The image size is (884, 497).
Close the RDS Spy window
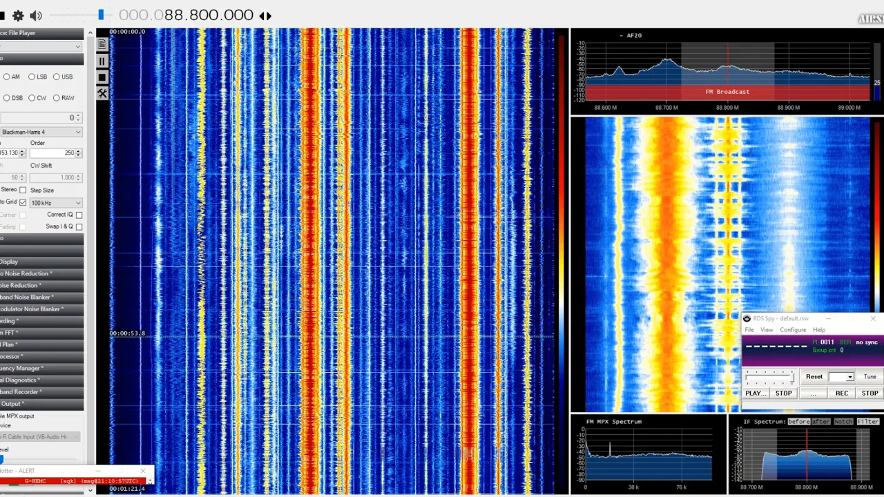click(x=873, y=318)
